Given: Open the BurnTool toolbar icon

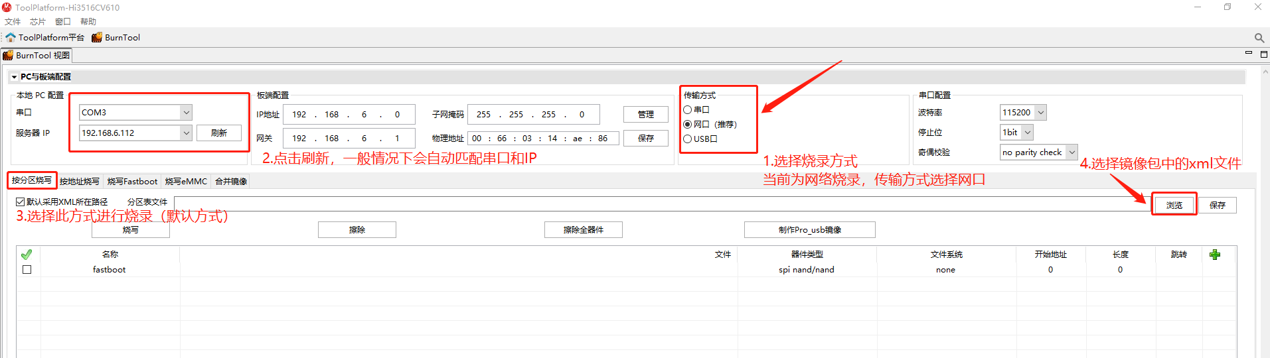Looking at the screenshot, I should pyautogui.click(x=97, y=37).
